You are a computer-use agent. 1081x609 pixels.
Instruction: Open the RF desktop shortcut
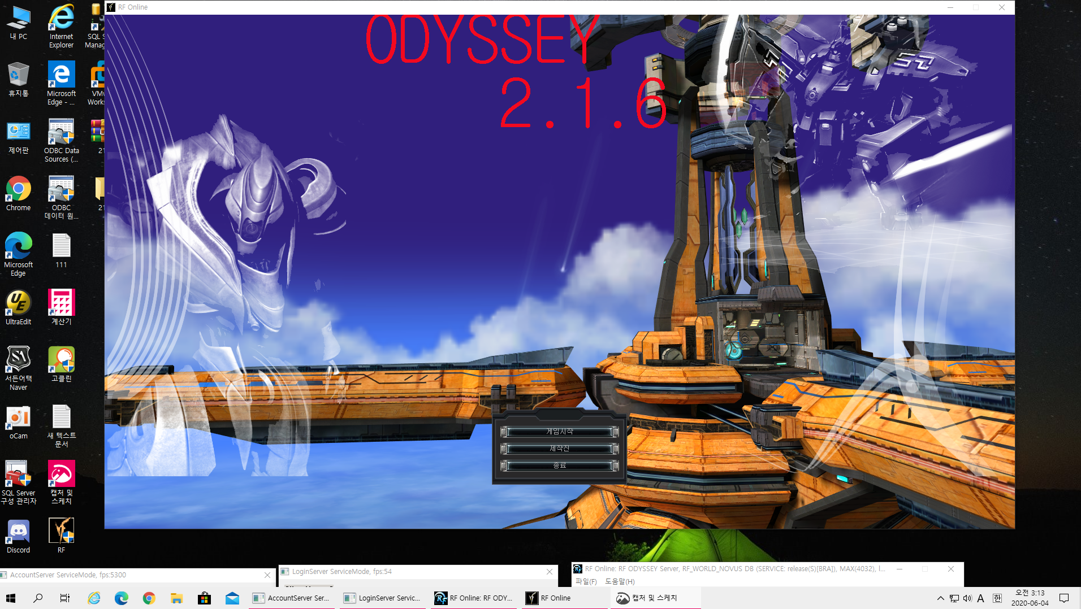[x=61, y=536]
